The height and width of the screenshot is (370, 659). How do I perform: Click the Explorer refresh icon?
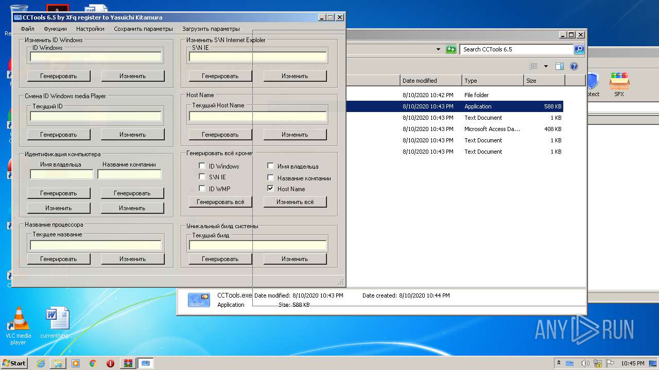pos(451,49)
